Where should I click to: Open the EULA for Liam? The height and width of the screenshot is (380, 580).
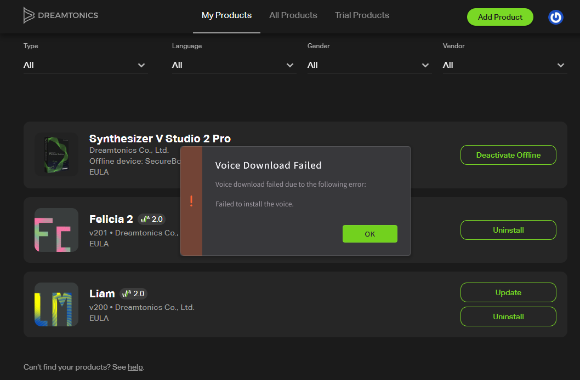coord(99,318)
